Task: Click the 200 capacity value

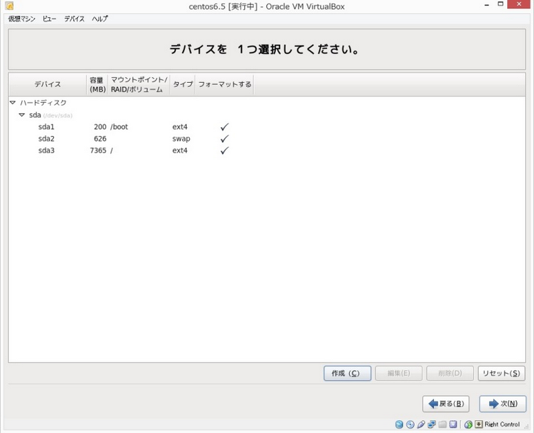Action: (100, 127)
